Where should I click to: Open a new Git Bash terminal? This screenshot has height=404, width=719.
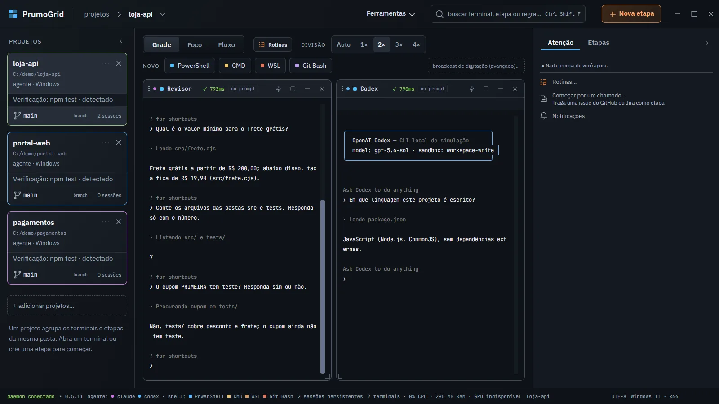pyautogui.click(x=311, y=66)
